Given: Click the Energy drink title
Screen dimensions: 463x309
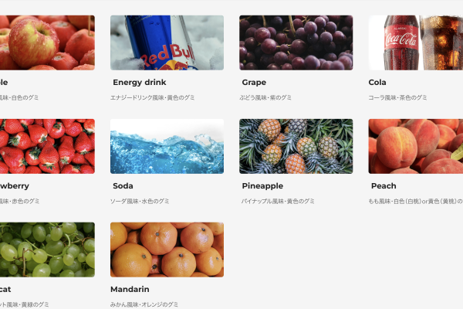Looking at the screenshot, I should click(x=140, y=82).
